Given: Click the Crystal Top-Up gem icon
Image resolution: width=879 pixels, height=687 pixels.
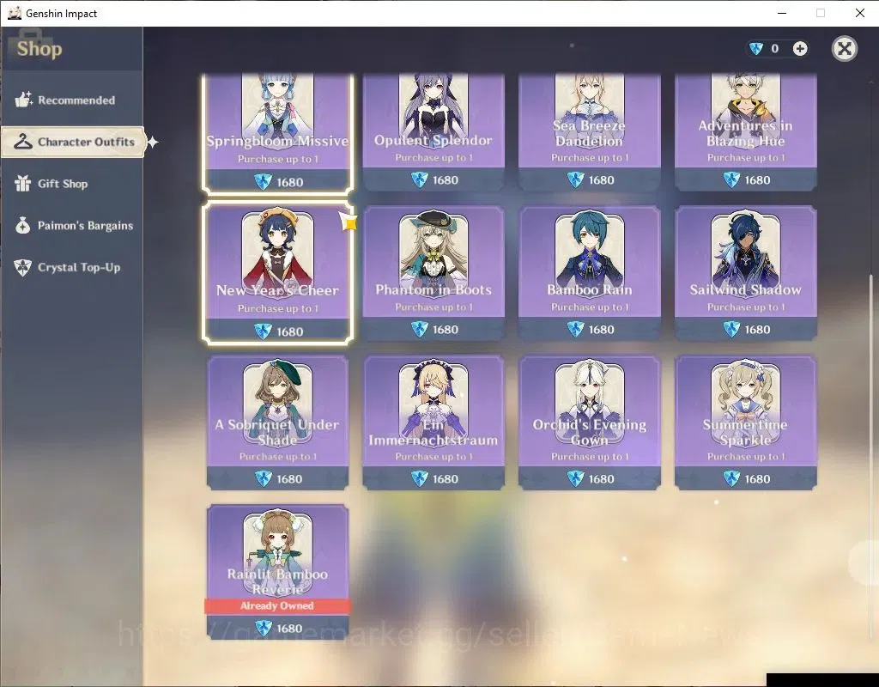Looking at the screenshot, I should pyautogui.click(x=23, y=268).
